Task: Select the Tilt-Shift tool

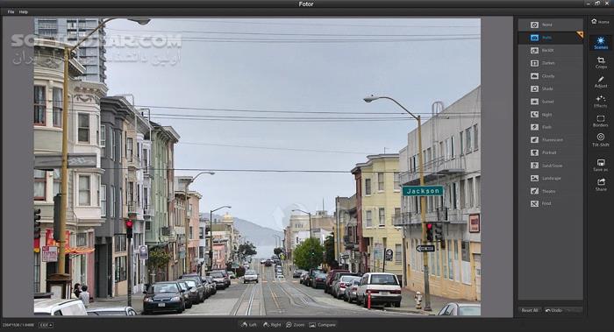Action: point(601,140)
